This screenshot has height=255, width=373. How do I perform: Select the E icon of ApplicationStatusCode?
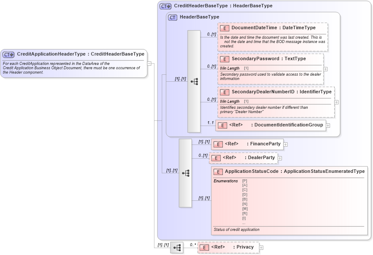tap(218, 171)
